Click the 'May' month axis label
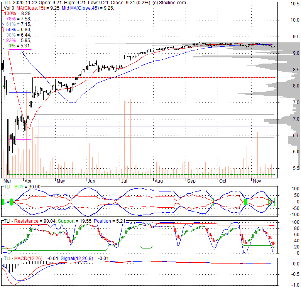 pos(61,181)
